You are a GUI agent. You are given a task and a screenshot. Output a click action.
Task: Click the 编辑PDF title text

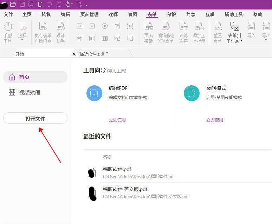tap(118, 88)
